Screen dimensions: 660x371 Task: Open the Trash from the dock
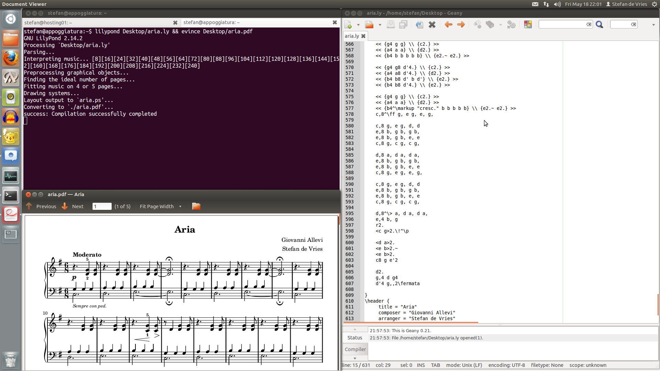(11, 360)
